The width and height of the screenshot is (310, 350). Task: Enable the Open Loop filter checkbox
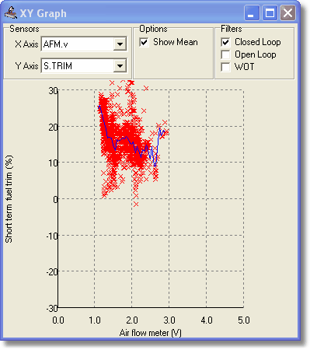click(x=225, y=54)
